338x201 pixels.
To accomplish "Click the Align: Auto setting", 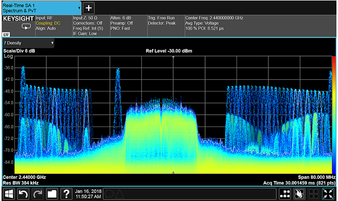I will pyautogui.click(x=46, y=28).
